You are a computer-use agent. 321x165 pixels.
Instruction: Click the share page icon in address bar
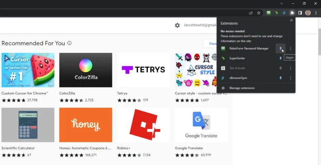point(251,13)
